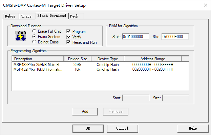
Task: Click address range 00200000H - 00203FFFH
Action: click(153, 69)
